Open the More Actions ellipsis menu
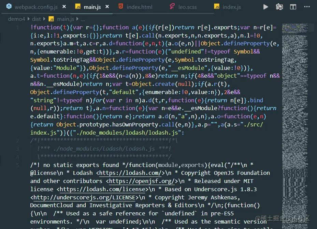 pos(307,6)
